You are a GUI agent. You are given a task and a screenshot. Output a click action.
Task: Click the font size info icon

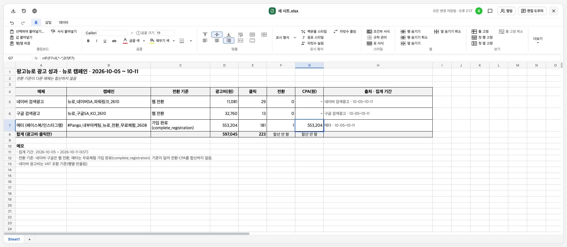138,33
